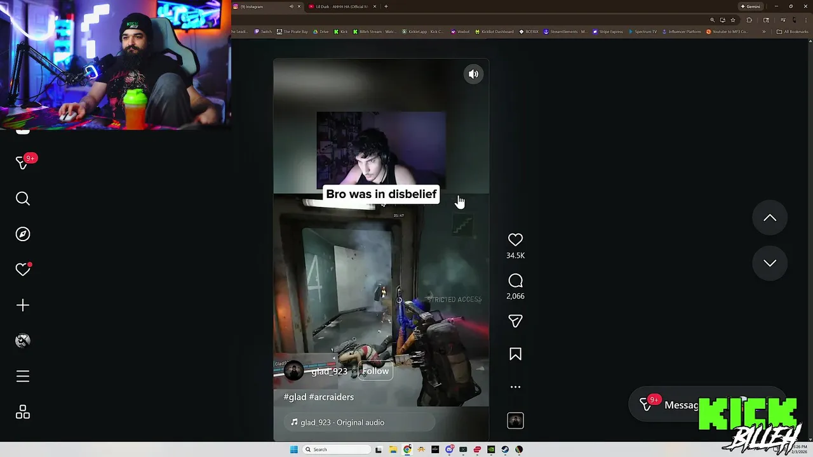813x457 pixels.
Task: Open Instagram sidebar Search
Action: tap(23, 199)
